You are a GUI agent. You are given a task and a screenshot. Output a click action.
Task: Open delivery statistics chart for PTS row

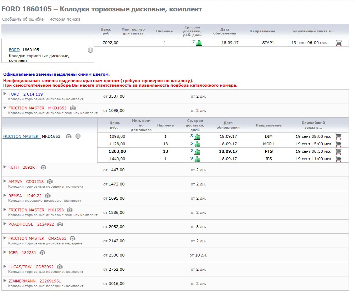[x=197, y=152]
